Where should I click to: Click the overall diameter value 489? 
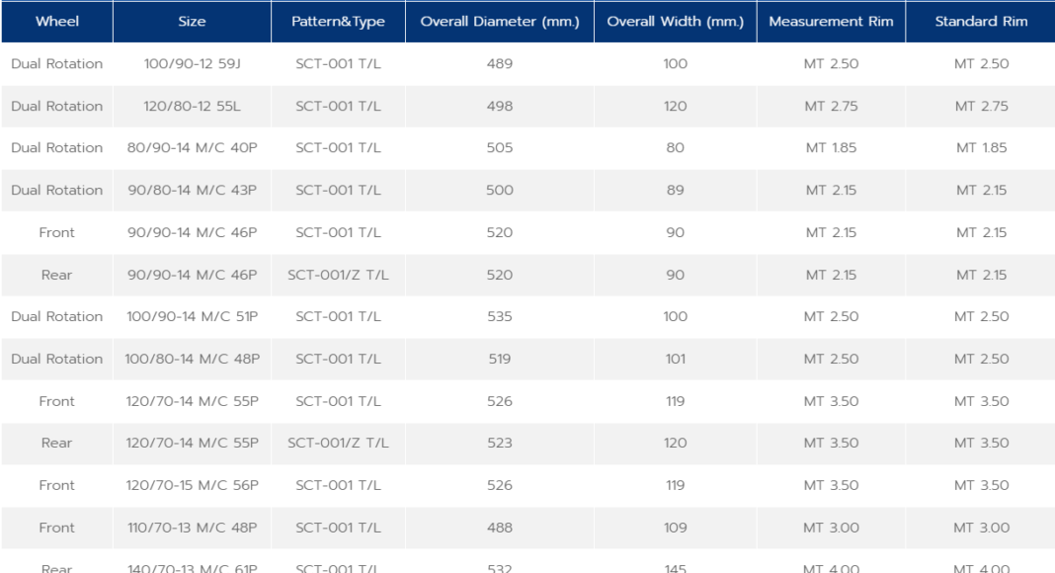click(x=500, y=64)
